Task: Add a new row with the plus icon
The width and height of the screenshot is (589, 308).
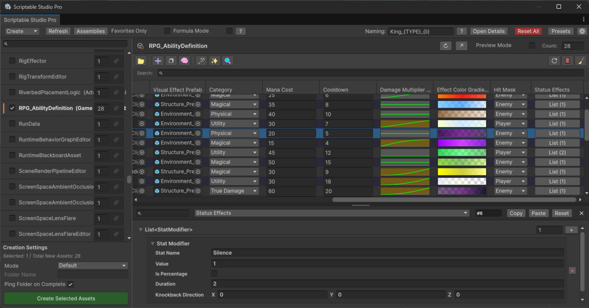Action: pos(157,60)
